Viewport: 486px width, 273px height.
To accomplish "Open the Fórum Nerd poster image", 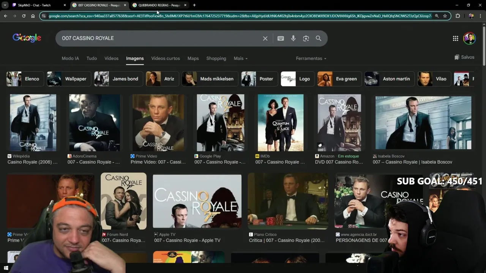I will point(123,201).
